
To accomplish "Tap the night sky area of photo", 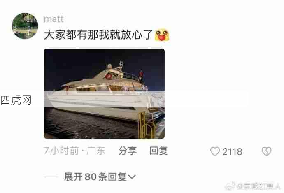I will coord(72,65).
